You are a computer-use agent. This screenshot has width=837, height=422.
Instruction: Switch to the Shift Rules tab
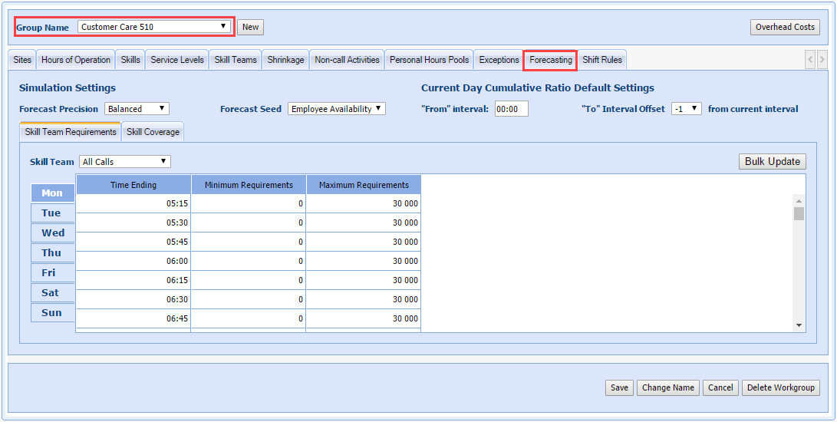pyautogui.click(x=602, y=60)
